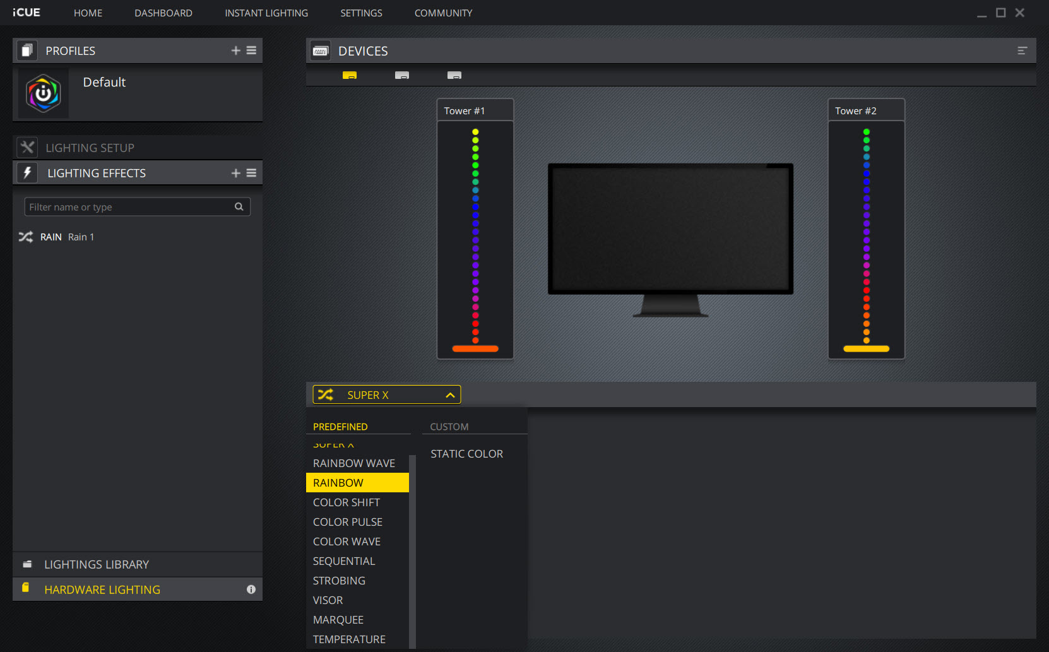Switch to the PREDEFINED tab
This screenshot has width=1049, height=652.
tap(340, 427)
